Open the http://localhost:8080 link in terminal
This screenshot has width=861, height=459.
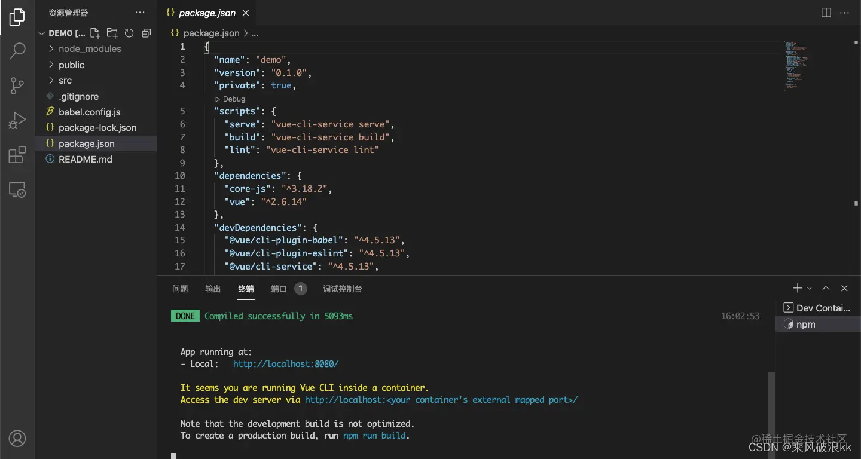point(285,363)
